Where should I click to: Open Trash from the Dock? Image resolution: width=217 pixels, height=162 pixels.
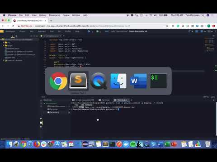coord(208,144)
